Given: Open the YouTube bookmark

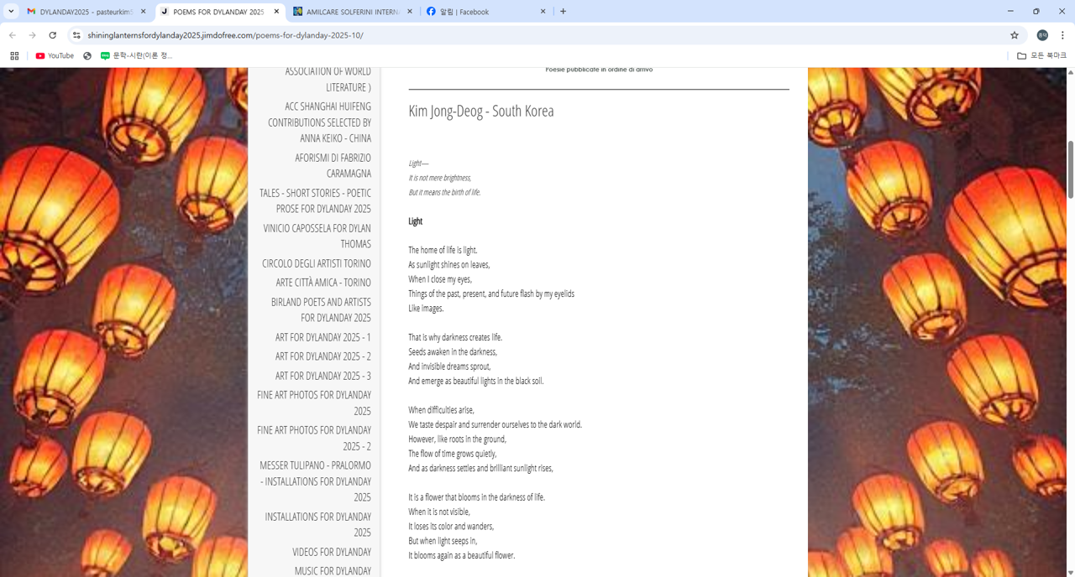Looking at the screenshot, I should tap(55, 55).
